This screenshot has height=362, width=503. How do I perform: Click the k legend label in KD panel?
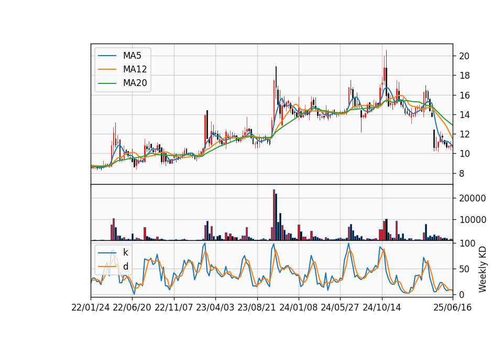point(125,252)
